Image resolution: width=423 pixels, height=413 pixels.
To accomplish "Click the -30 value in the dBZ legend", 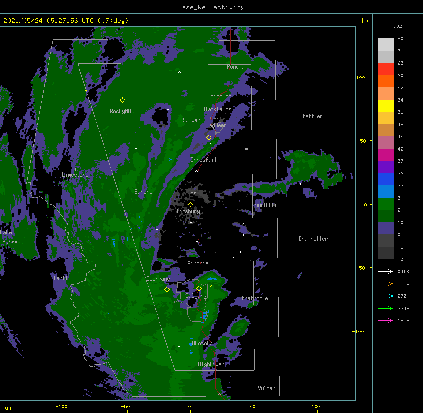I will pos(402,259).
